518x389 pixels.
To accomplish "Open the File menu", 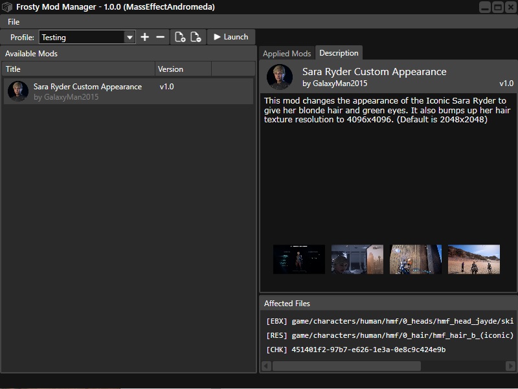I will (x=14, y=22).
